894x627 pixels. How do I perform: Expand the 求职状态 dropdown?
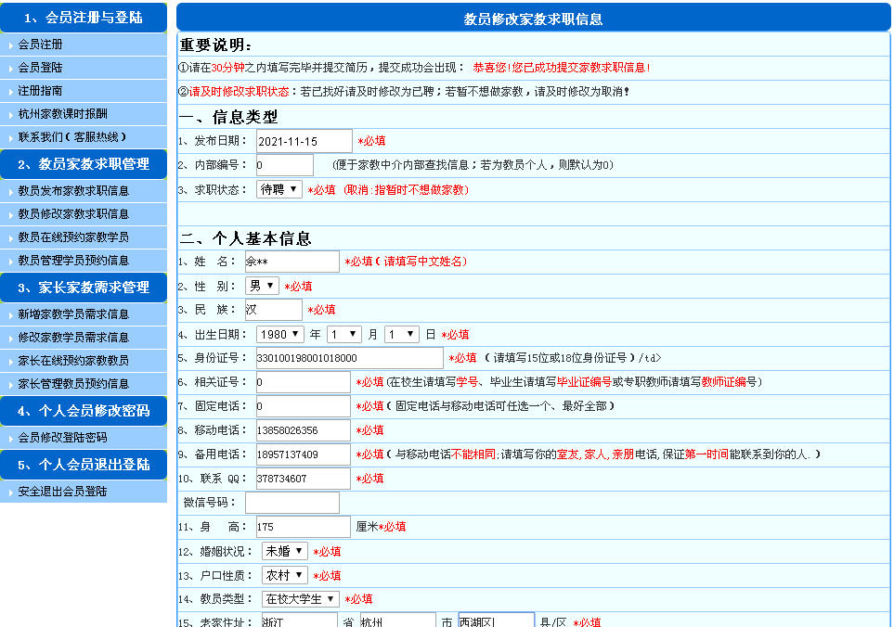pos(279,189)
